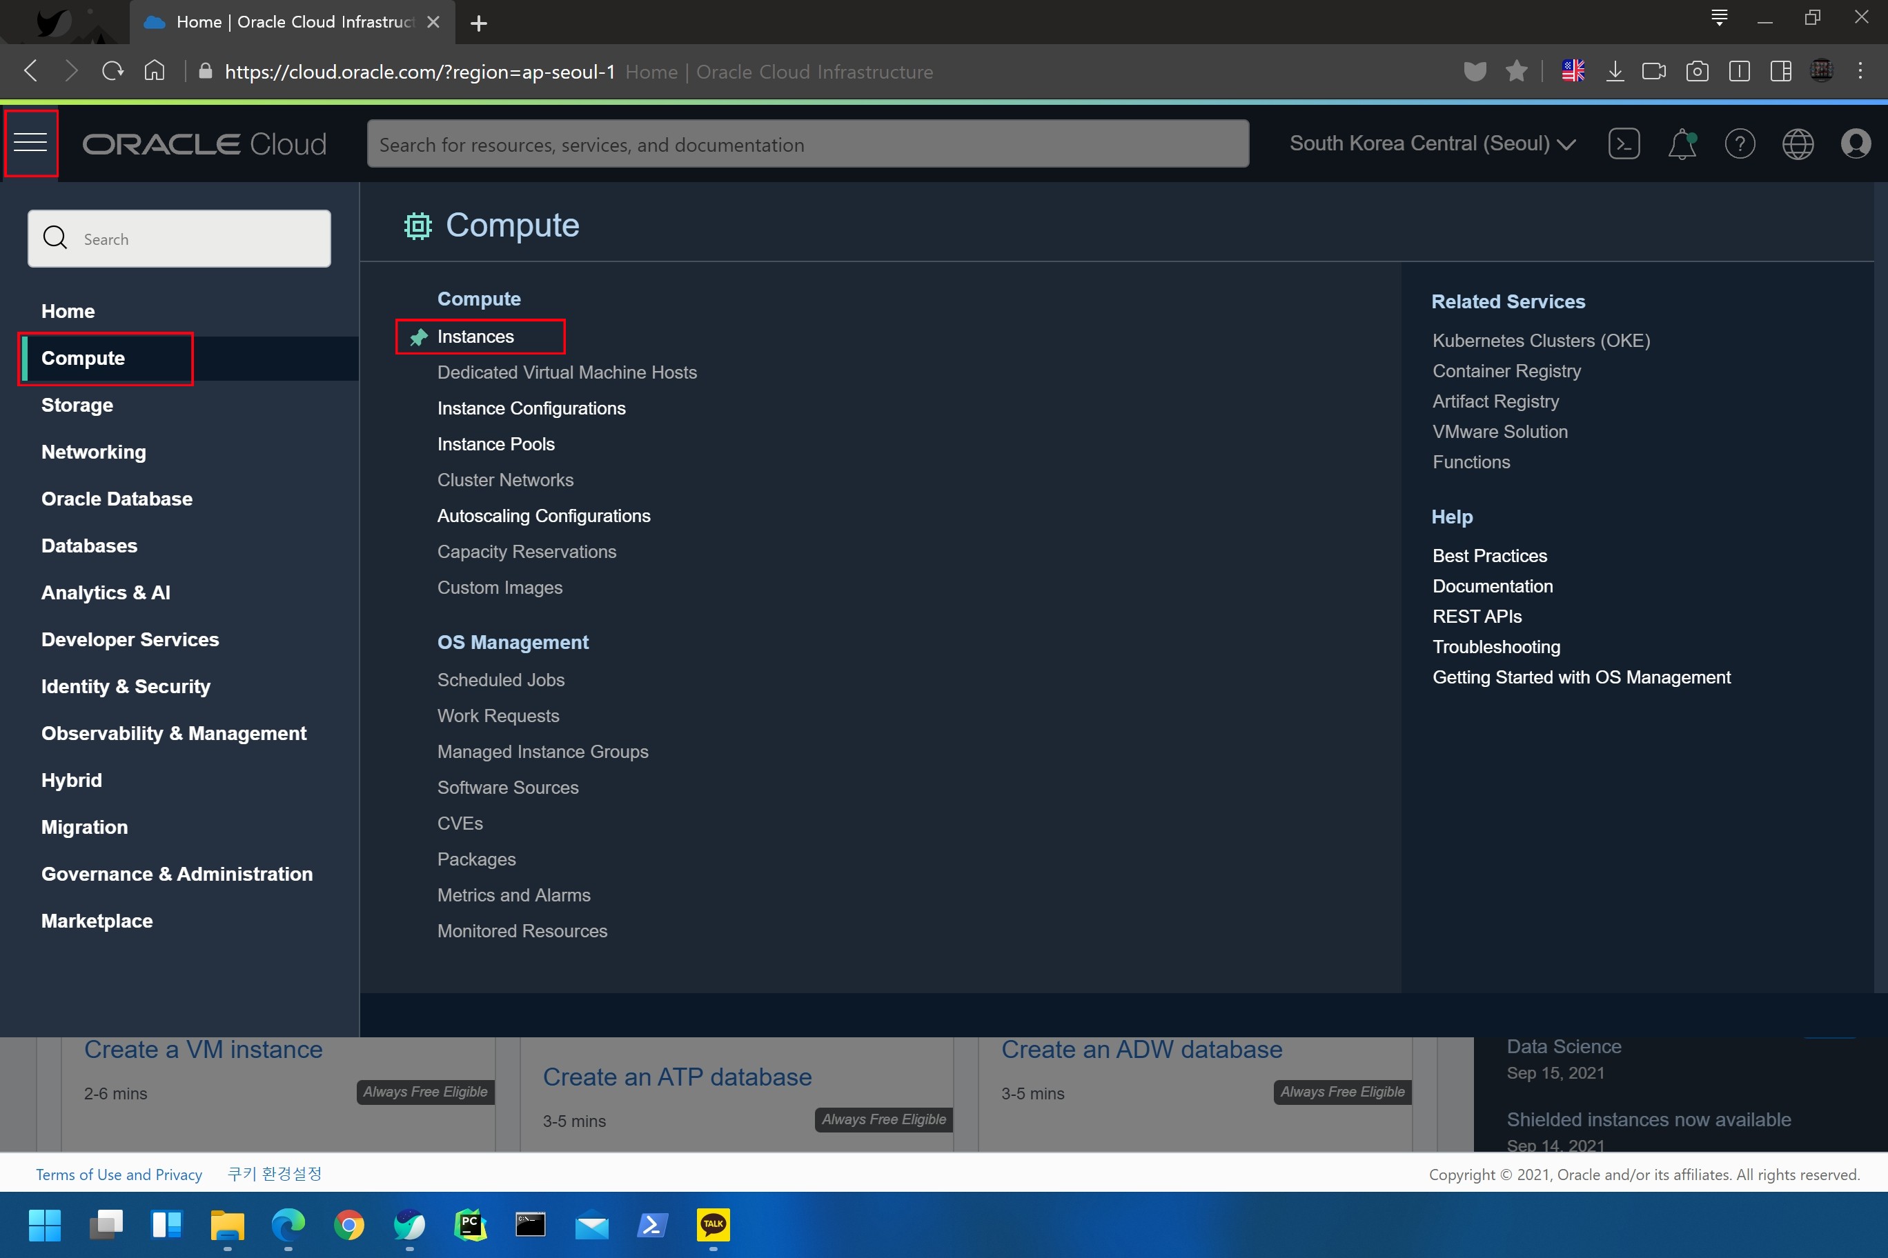Toggle the hamburger navigation menu
The width and height of the screenshot is (1888, 1258).
30,143
